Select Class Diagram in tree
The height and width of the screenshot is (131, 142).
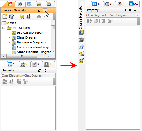tap(25, 37)
